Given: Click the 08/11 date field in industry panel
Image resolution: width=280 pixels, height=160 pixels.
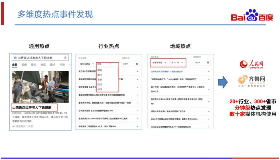Looking at the screenshot, I should point(130,64).
